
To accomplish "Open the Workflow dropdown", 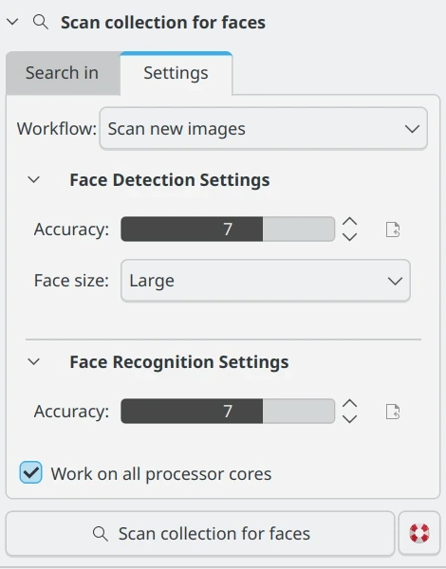I will point(263,128).
